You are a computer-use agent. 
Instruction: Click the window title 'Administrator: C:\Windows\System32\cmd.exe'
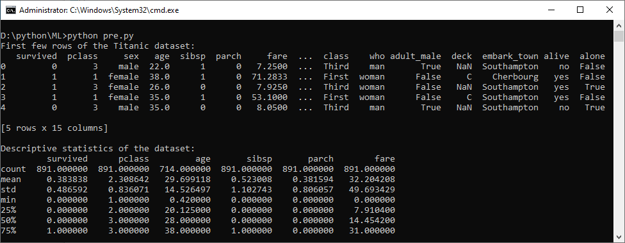(99, 10)
